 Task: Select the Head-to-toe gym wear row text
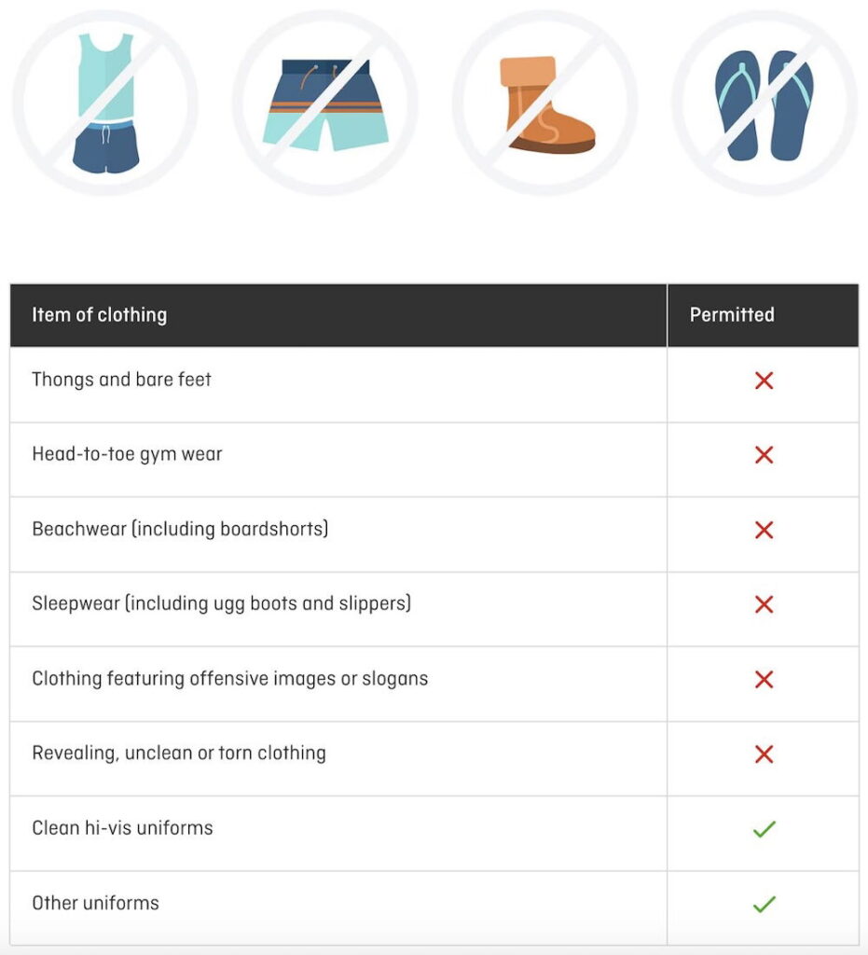[x=127, y=454]
